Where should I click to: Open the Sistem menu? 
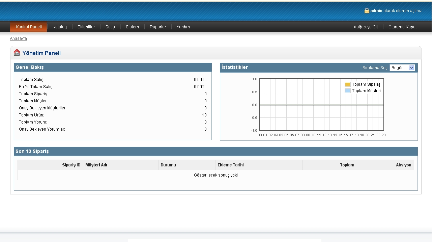point(132,27)
